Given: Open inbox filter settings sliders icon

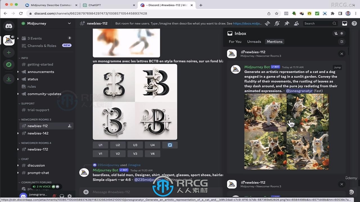Looking at the screenshot, I should click(x=342, y=42).
